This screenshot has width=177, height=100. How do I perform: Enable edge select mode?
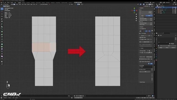[x=13, y=4]
